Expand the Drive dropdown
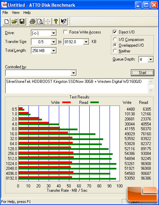This screenshot has width=159, height=205. (x=53, y=33)
